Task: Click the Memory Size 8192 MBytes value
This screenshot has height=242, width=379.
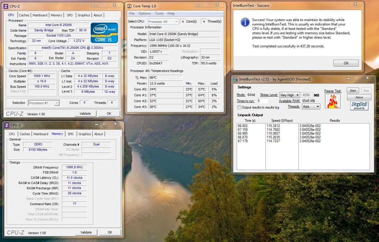Action: coord(37,150)
